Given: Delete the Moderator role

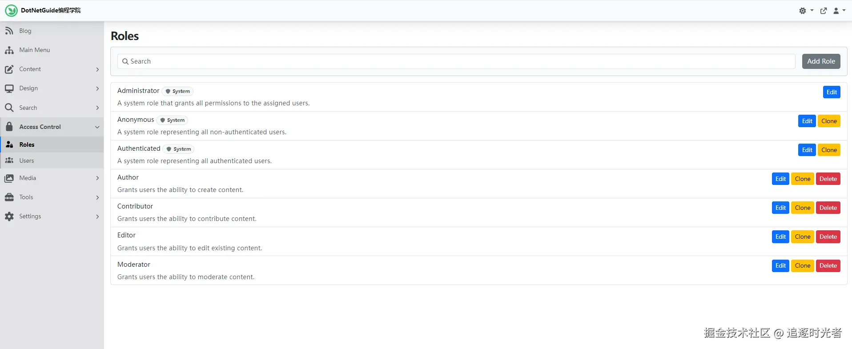Looking at the screenshot, I should pyautogui.click(x=828, y=265).
